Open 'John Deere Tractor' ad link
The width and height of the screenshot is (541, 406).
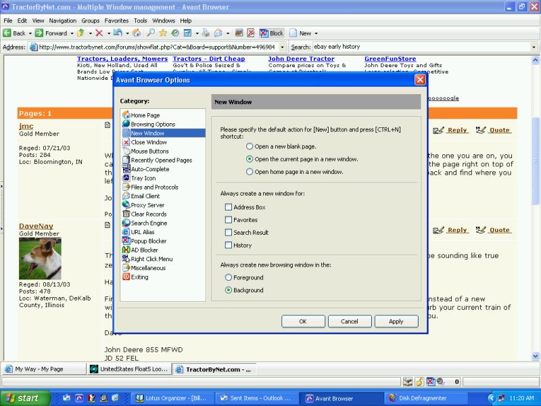pos(301,59)
